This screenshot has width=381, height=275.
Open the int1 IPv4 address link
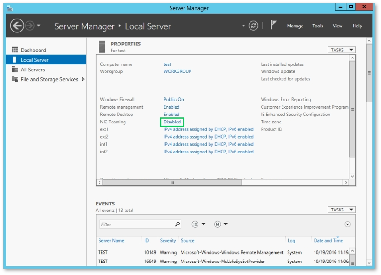(209, 144)
